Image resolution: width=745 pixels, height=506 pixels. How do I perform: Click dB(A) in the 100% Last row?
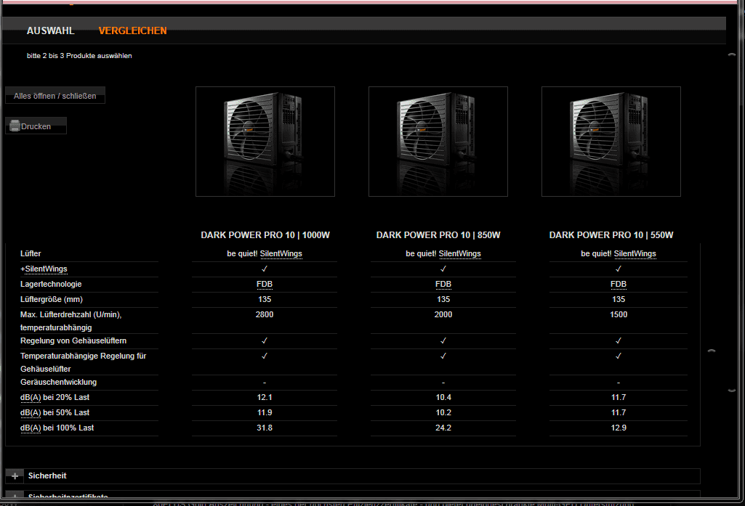pyautogui.click(x=31, y=428)
